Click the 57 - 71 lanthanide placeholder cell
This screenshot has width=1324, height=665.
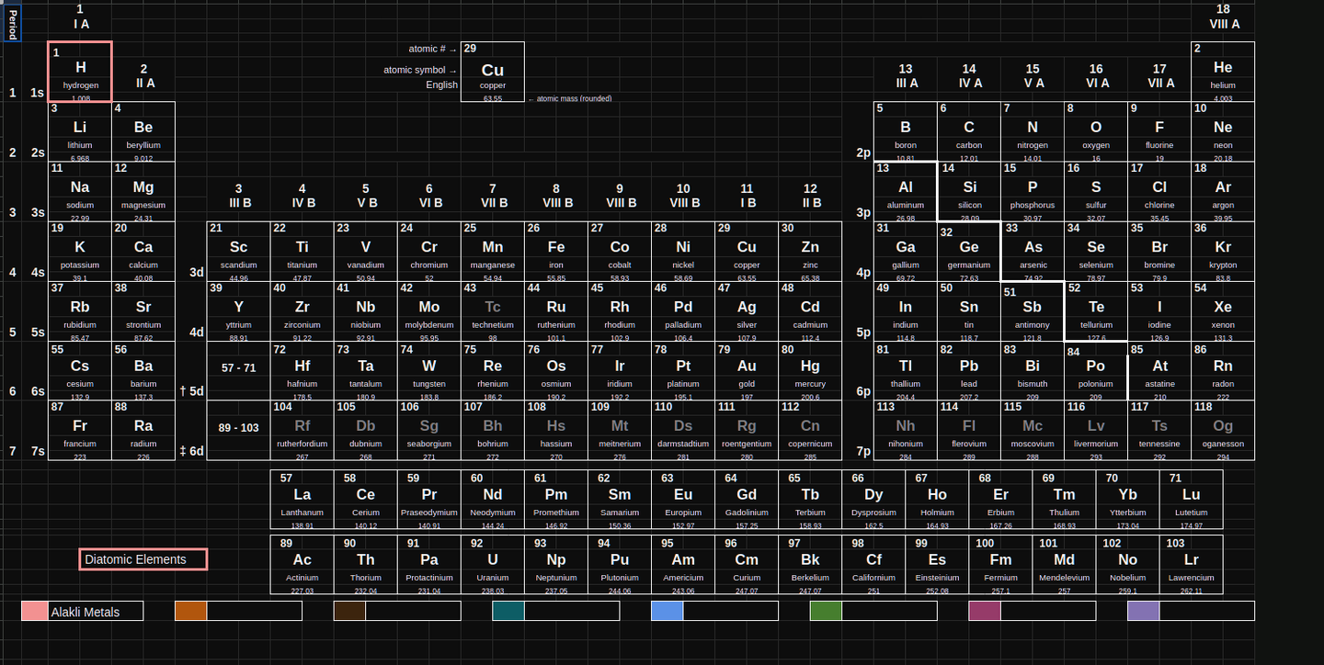coord(238,368)
